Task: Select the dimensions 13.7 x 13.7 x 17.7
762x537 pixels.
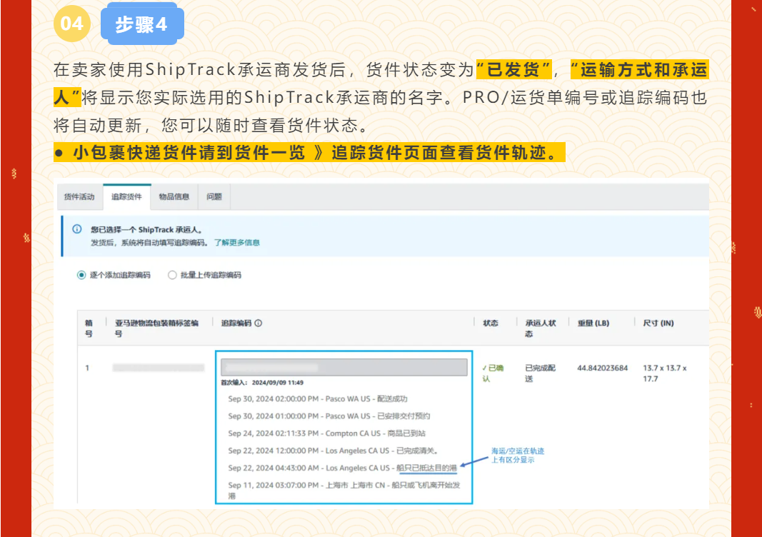Action: pyautogui.click(x=665, y=373)
